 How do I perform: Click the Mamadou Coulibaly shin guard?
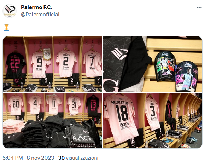pyautogui.click(x=165, y=66)
